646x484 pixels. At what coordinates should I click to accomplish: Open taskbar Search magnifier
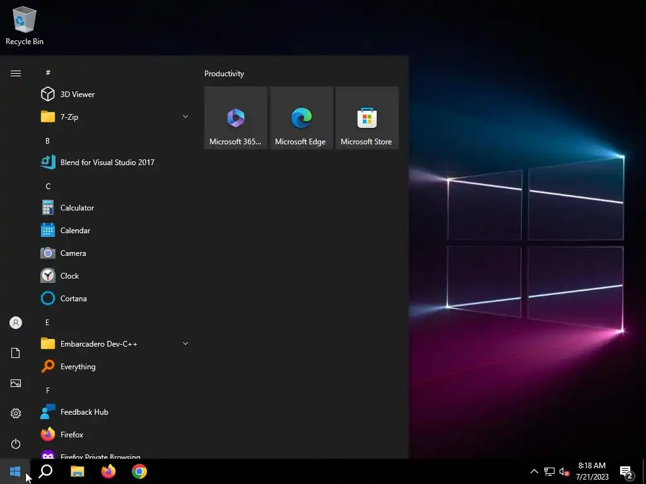[x=45, y=471]
